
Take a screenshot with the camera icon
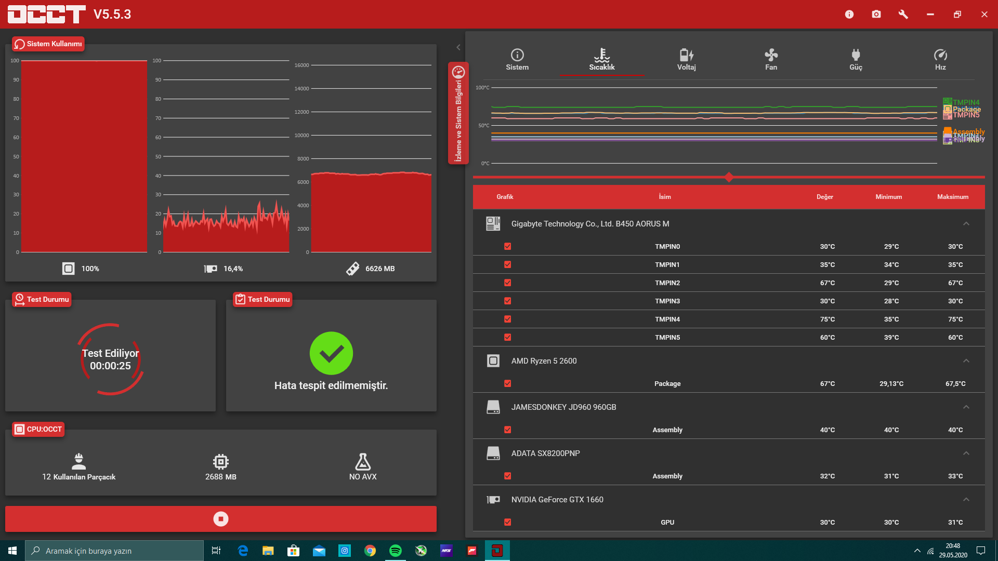pyautogui.click(x=876, y=14)
